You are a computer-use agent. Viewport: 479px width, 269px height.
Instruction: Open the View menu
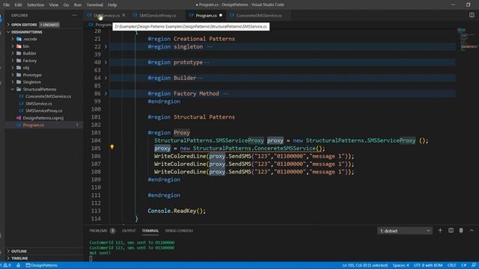54,4
